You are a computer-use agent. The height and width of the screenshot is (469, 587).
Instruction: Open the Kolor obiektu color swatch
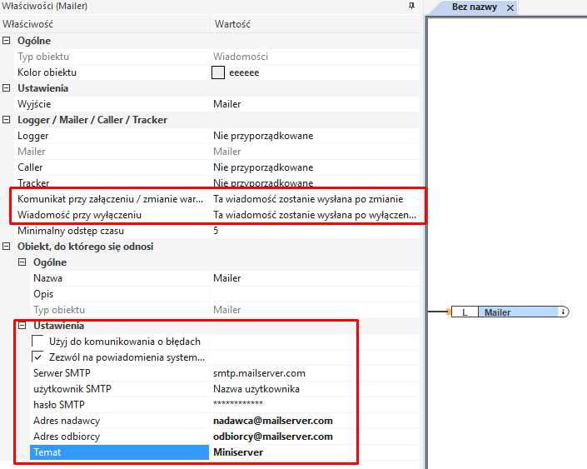click(x=219, y=72)
